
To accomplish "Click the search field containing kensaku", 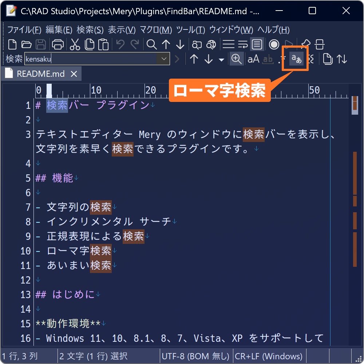I will [91, 59].
